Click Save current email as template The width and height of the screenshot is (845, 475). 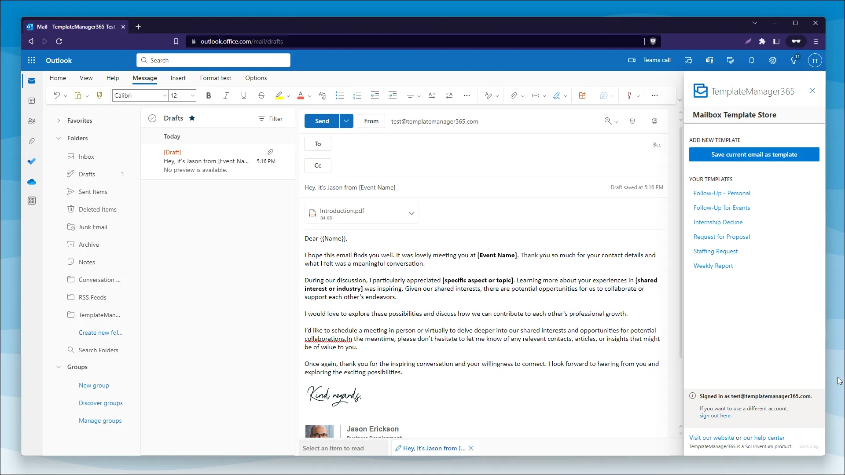[x=754, y=154]
